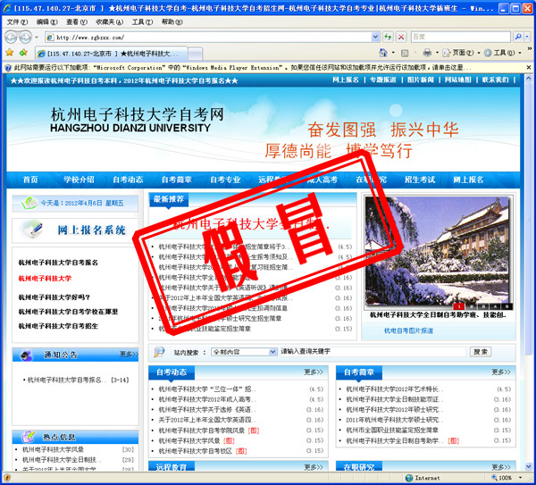Click 杭州市全国职业技能鉴定招生简章 list item
This screenshot has width=536, height=485.
pos(392,431)
